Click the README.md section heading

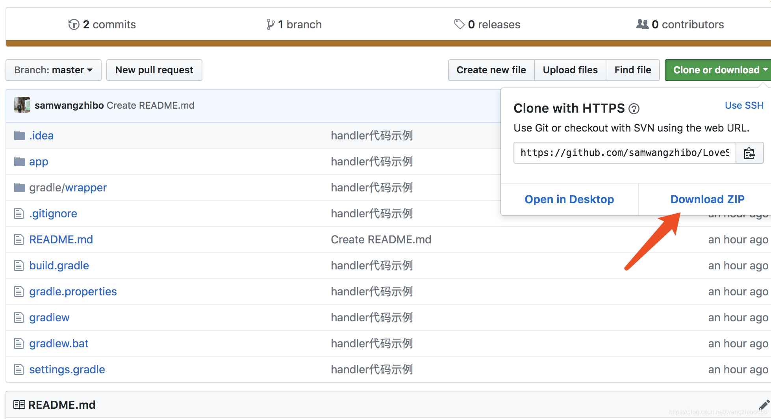coord(62,405)
